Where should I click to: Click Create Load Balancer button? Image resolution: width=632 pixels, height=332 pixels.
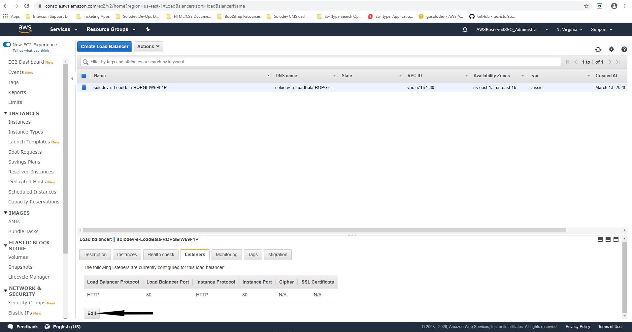point(105,46)
